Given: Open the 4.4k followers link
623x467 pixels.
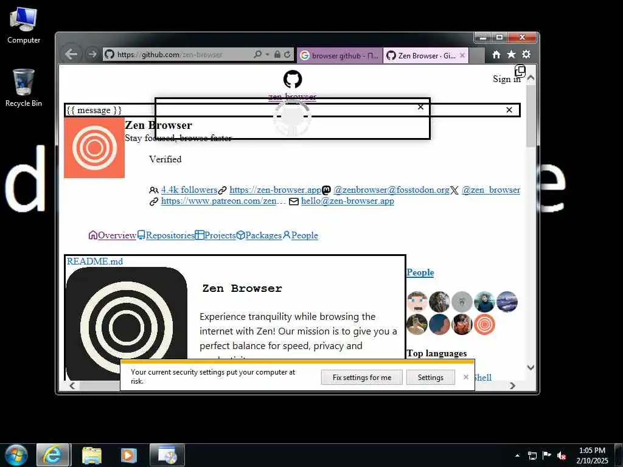Looking at the screenshot, I should click(x=189, y=190).
